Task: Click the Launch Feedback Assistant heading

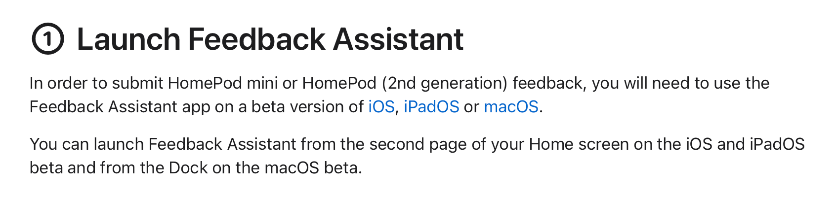Action: point(270,39)
